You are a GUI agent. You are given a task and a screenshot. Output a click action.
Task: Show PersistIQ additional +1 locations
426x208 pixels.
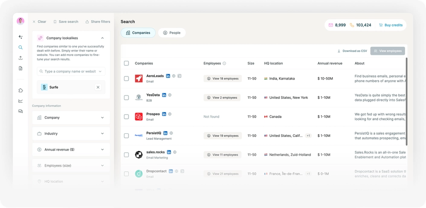click(308, 136)
